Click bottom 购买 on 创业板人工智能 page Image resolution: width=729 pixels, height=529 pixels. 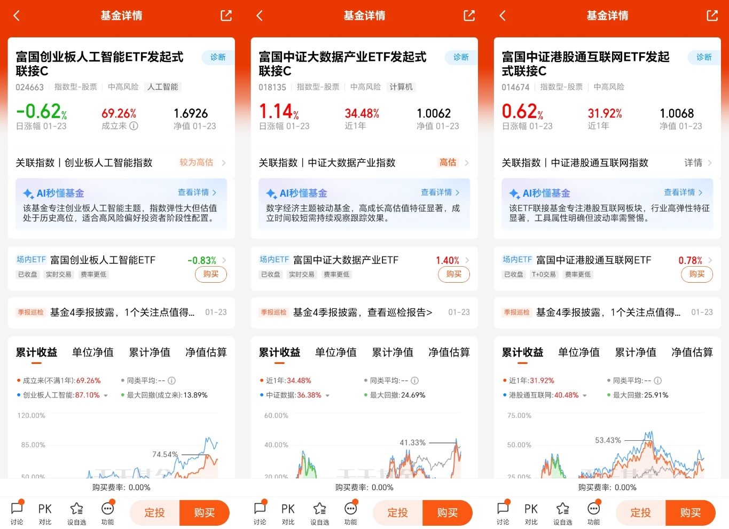(205, 513)
